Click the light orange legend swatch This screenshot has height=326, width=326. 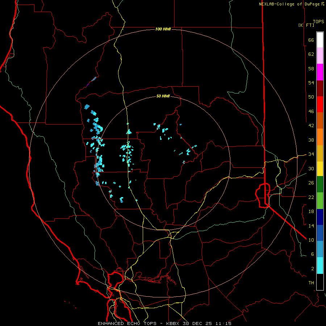(320, 137)
